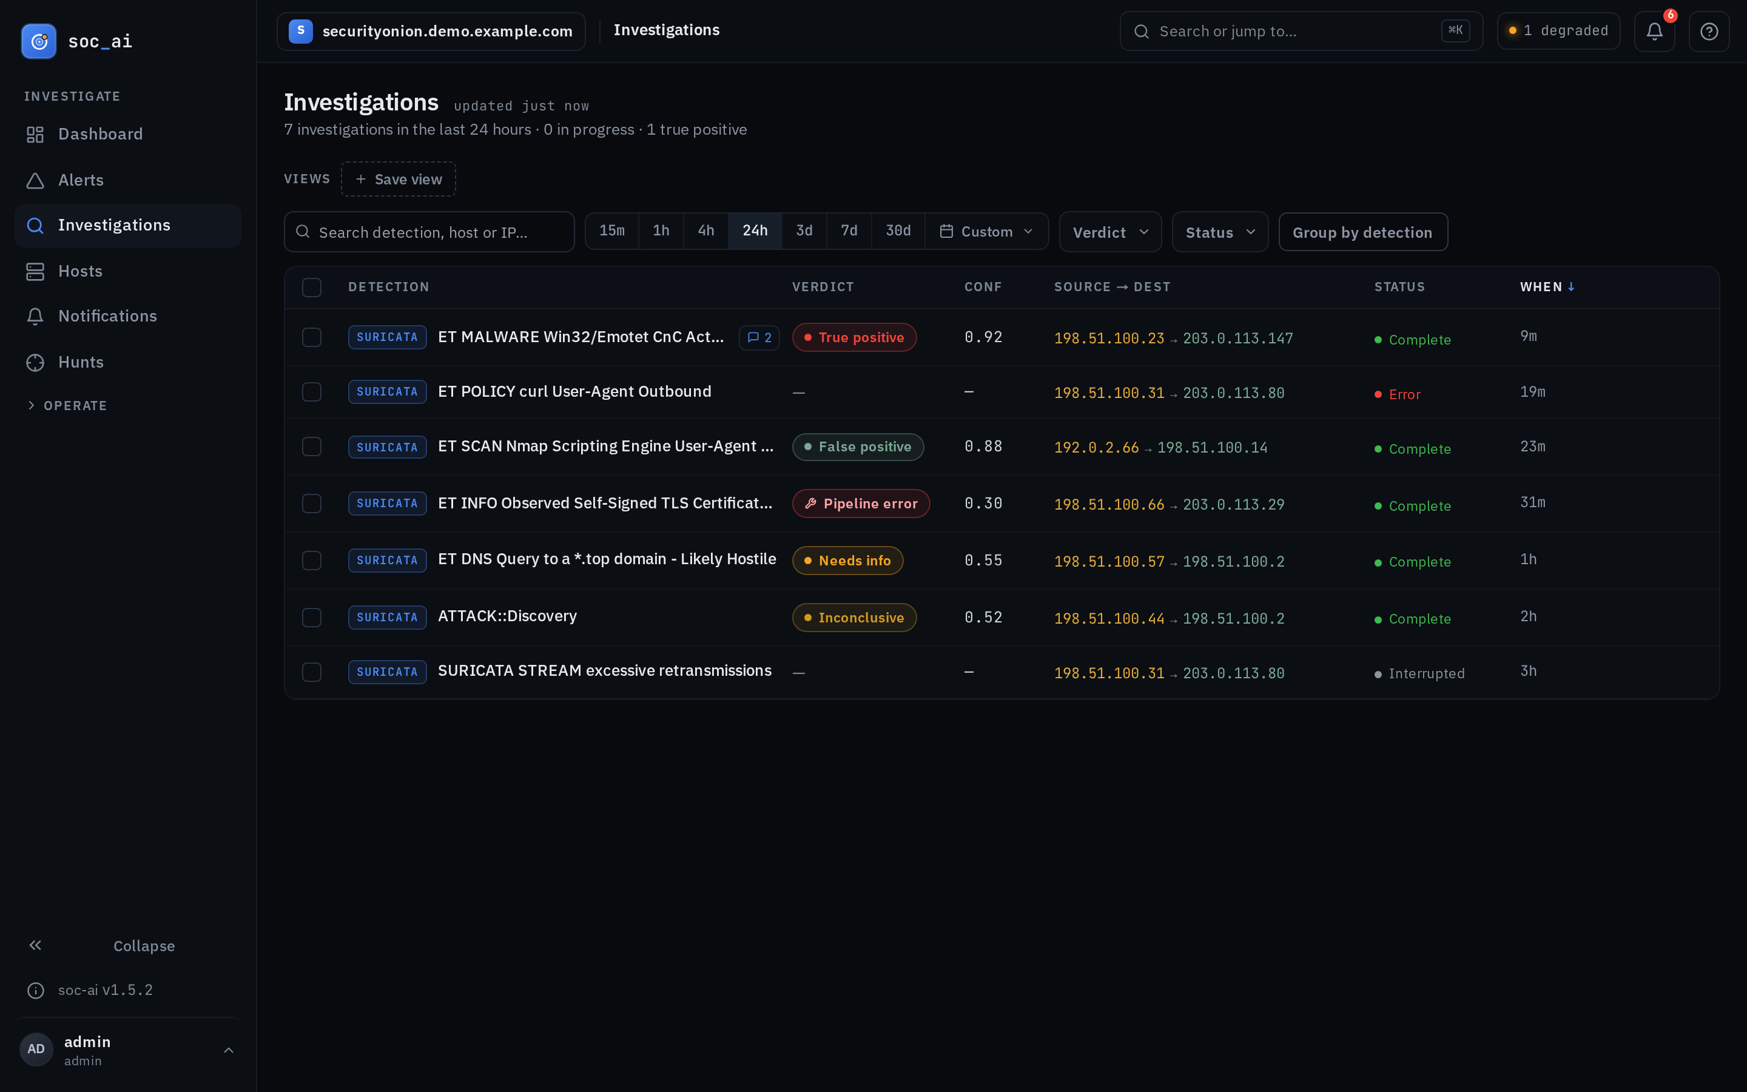The height and width of the screenshot is (1092, 1747).
Task: Check the Nmap Scripting Engine row checkbox
Action: (x=312, y=447)
